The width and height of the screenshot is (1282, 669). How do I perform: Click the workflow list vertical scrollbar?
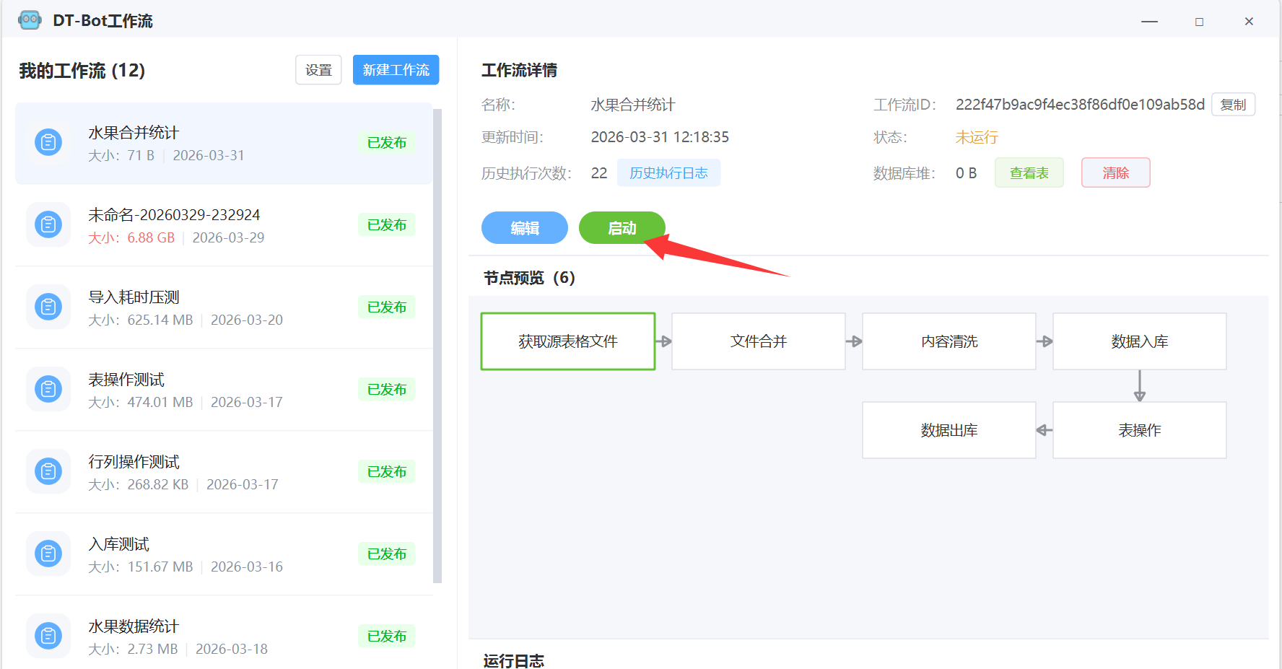pyautogui.click(x=437, y=346)
